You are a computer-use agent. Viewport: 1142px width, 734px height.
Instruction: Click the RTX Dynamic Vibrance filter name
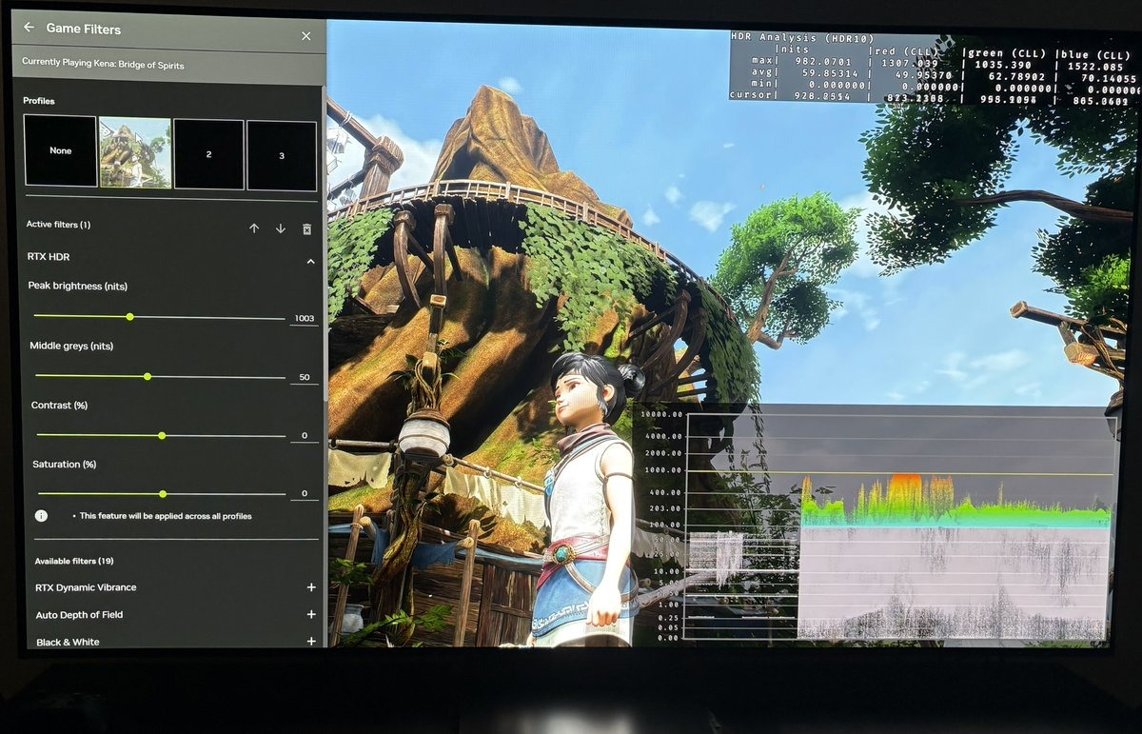click(x=86, y=587)
